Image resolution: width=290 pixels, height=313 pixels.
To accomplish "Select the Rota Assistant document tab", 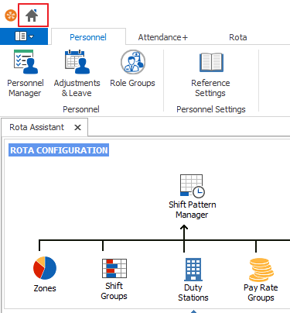I will (x=36, y=127).
